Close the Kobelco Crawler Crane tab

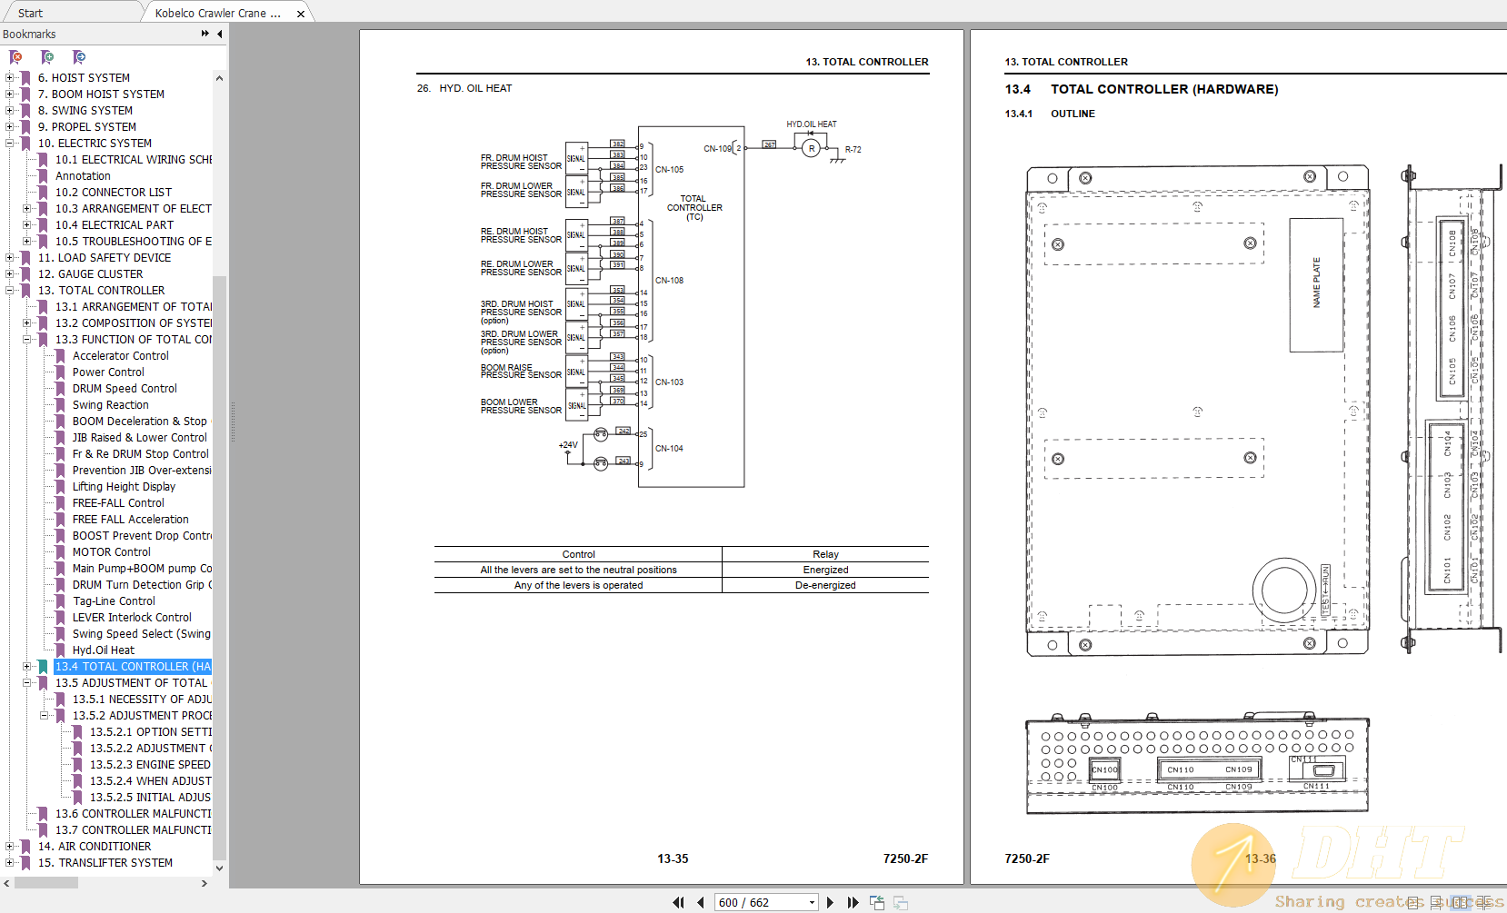[301, 14]
